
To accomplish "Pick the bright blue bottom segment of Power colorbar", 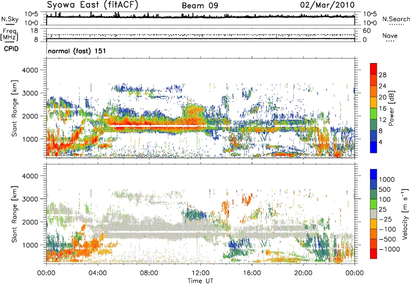I will tap(374, 148).
